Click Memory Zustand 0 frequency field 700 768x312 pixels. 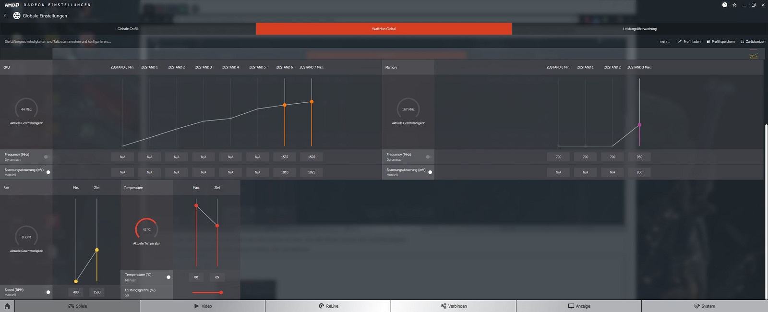(558, 157)
